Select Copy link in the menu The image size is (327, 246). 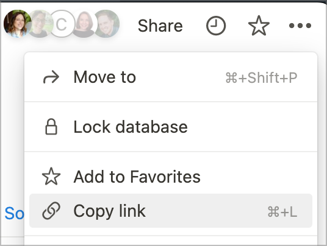click(x=171, y=211)
